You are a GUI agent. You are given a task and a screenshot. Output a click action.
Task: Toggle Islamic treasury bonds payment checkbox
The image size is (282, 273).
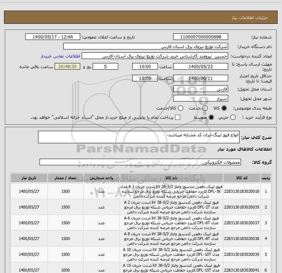[178, 117]
